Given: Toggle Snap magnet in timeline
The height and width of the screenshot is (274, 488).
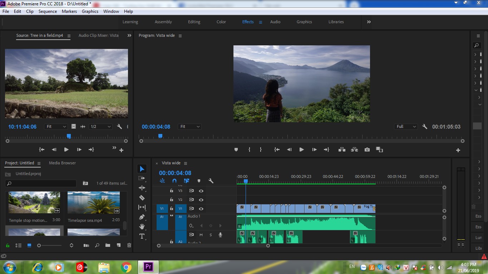Looking at the screenshot, I should 174,181.
